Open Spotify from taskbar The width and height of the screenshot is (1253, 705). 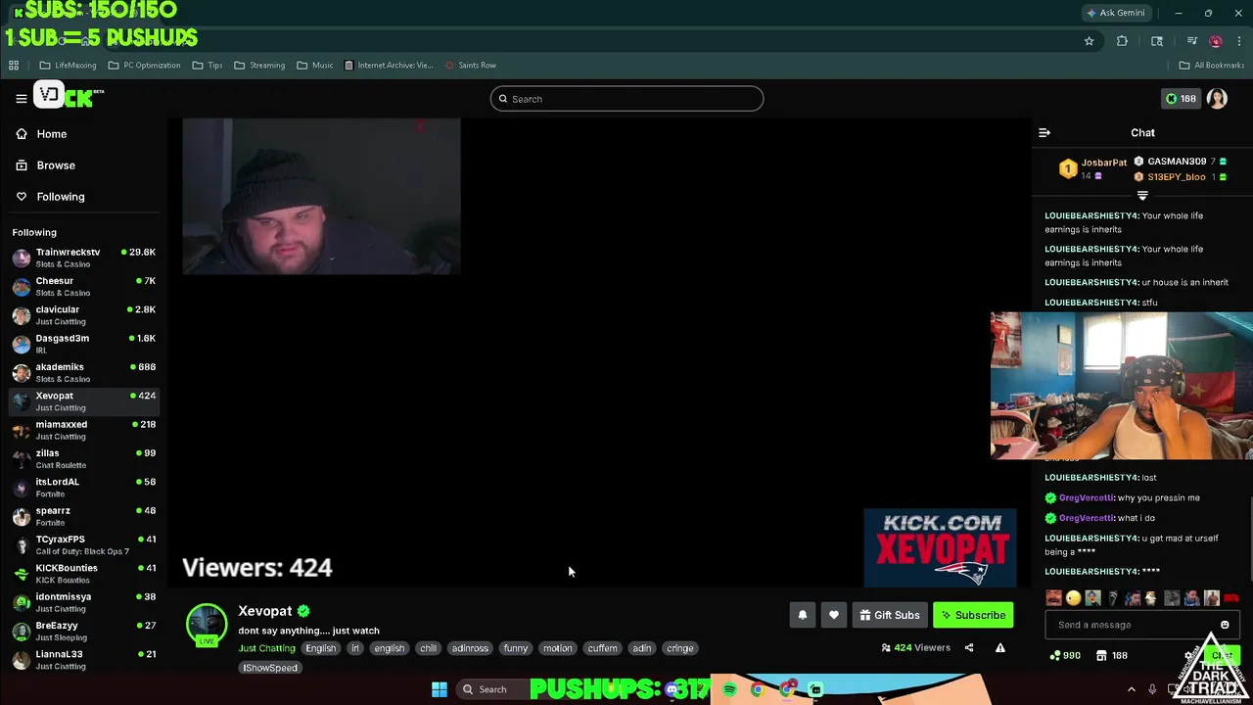729,689
